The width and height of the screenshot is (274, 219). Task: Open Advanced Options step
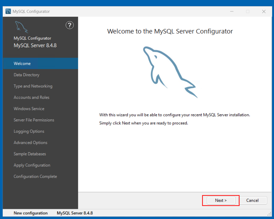click(x=40, y=143)
